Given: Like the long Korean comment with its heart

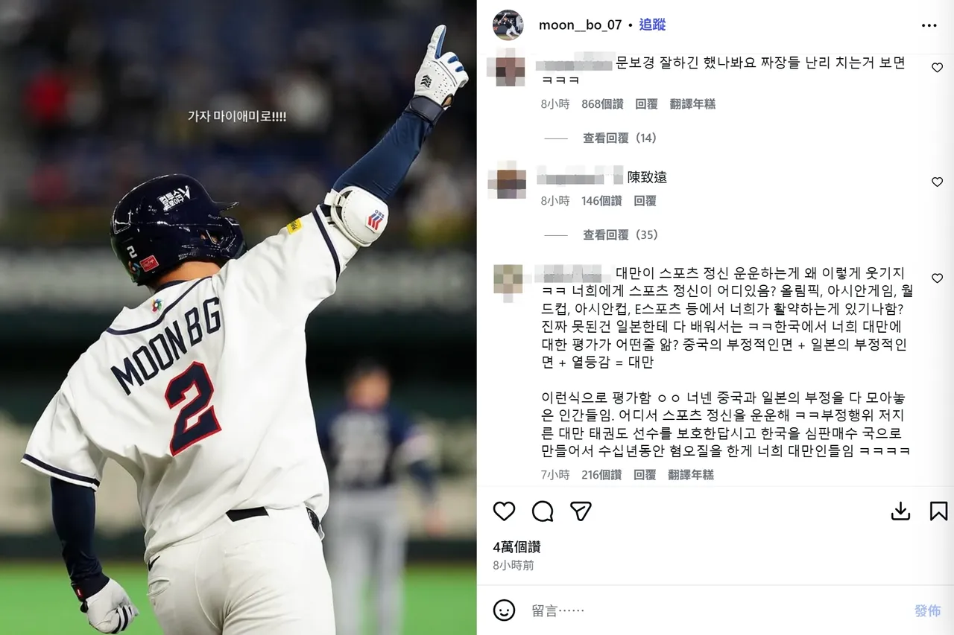Looking at the screenshot, I should pos(937,278).
